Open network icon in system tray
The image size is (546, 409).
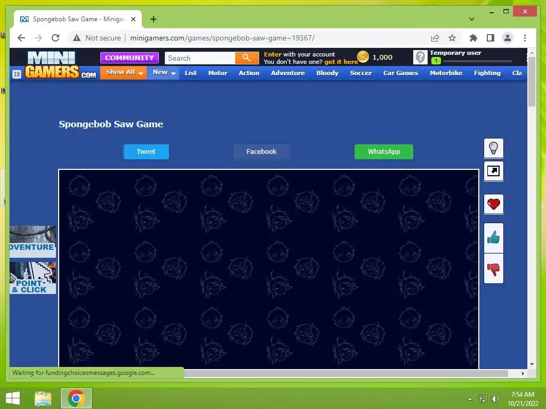(483, 399)
